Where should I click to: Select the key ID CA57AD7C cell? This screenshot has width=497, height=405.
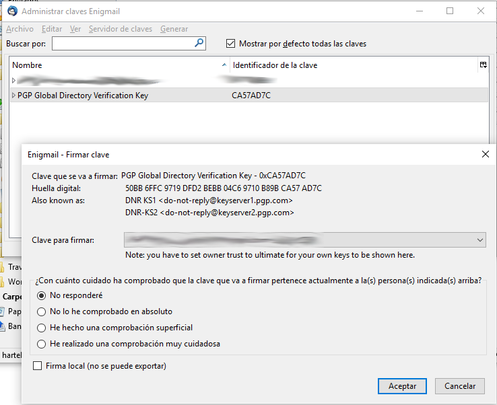(x=251, y=96)
